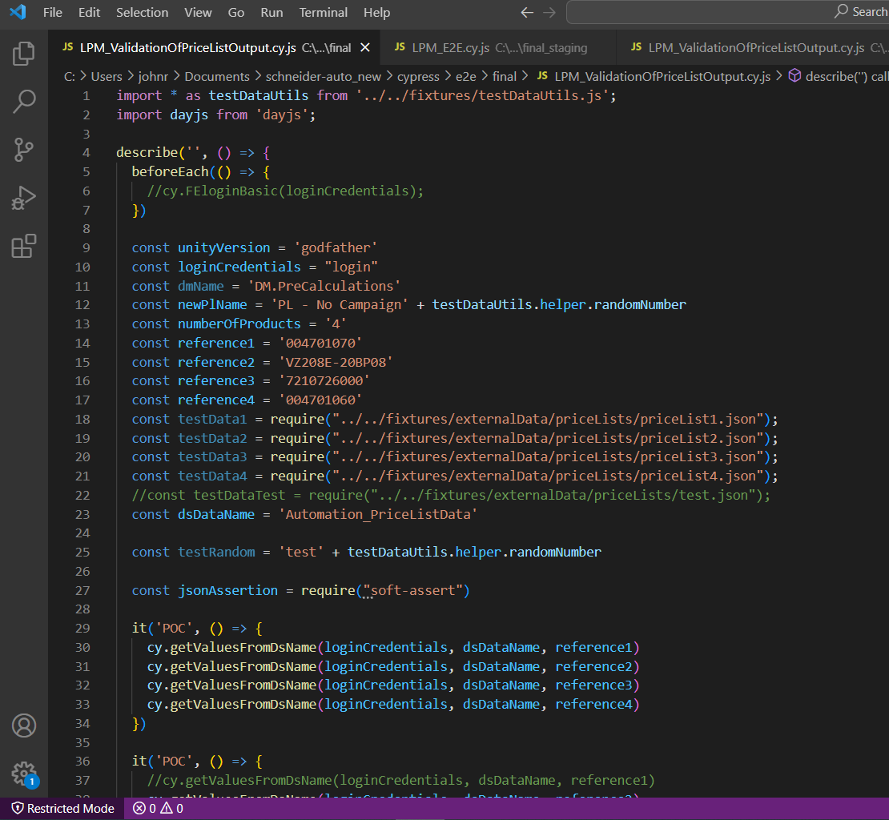Open the Accounts menu icon
The height and width of the screenshot is (820, 889).
pos(24,726)
